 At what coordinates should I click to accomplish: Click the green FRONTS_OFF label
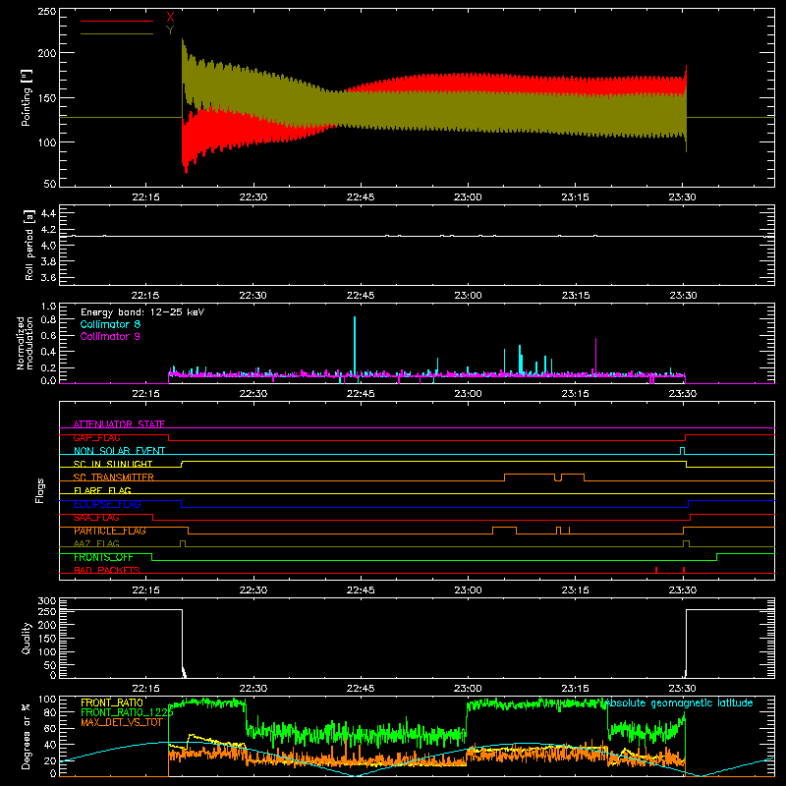coord(103,557)
